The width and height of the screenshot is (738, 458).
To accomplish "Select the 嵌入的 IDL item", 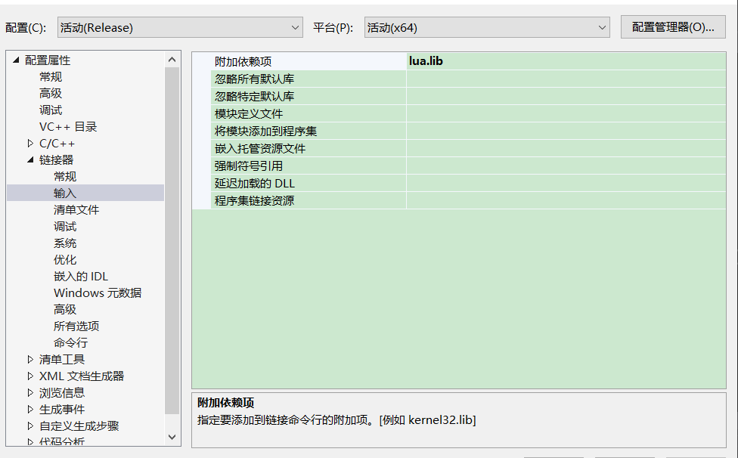I will click(x=81, y=276).
